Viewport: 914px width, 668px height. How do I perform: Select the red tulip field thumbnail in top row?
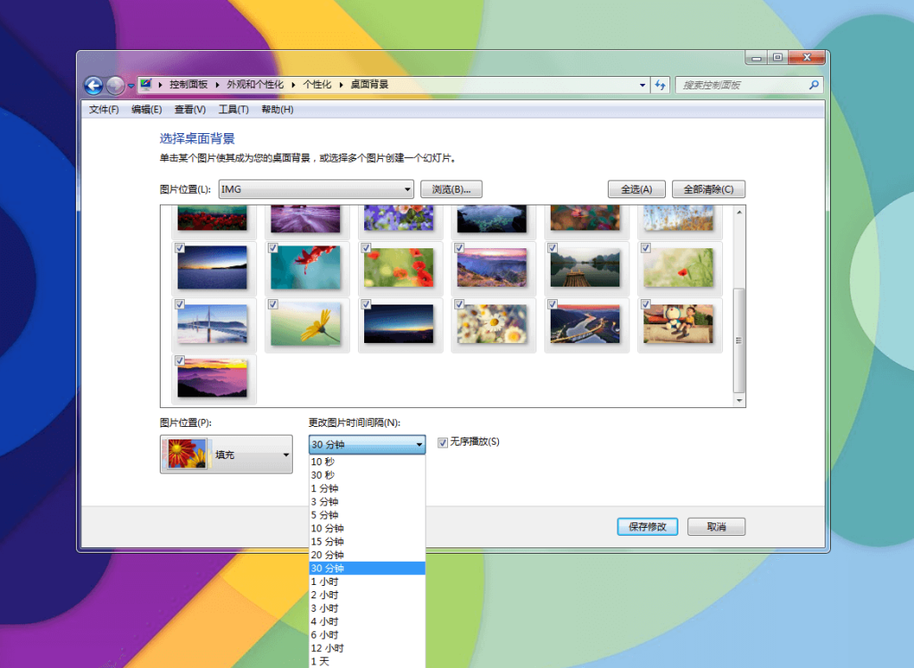(212, 218)
